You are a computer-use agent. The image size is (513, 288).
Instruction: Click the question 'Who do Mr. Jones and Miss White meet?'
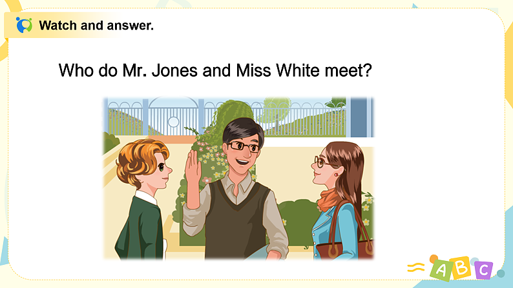(215, 70)
